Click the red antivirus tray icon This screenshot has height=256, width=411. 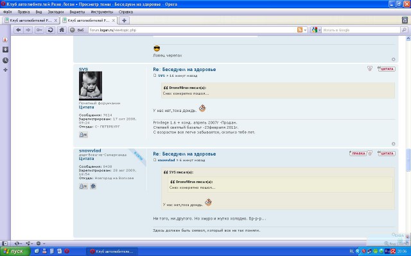pos(393,252)
